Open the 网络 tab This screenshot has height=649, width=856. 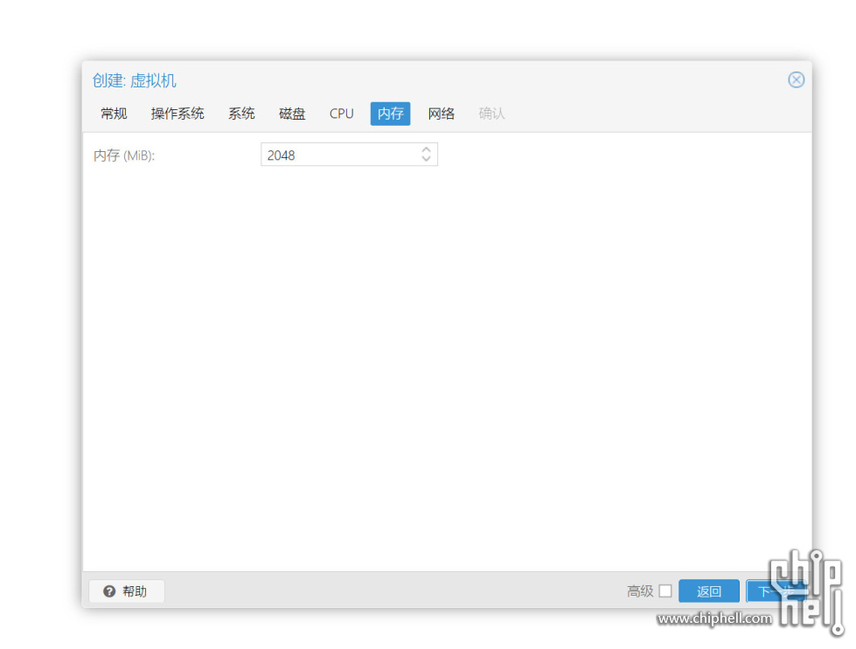[441, 114]
